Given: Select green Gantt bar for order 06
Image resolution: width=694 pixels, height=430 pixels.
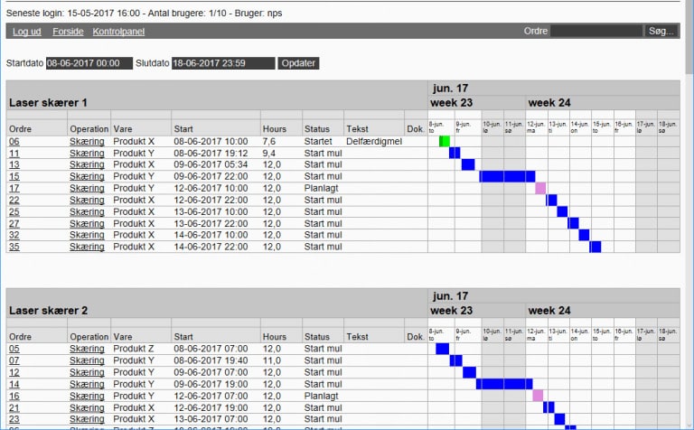Looking at the screenshot, I should (x=444, y=141).
